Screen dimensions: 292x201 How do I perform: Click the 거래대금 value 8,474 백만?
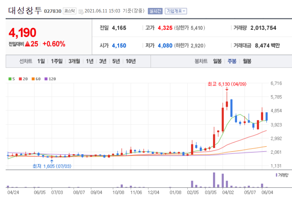tap(268, 46)
